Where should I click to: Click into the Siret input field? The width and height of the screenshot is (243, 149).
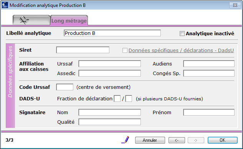coord(83,50)
